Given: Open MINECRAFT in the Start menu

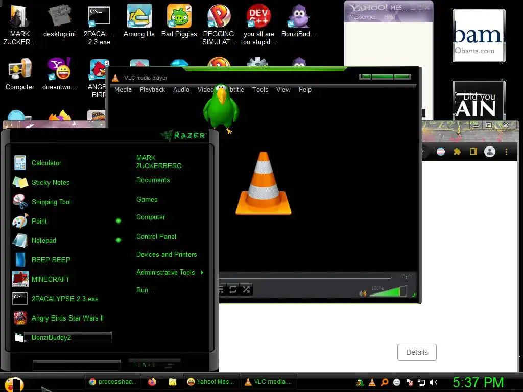Looking at the screenshot, I should tap(51, 279).
